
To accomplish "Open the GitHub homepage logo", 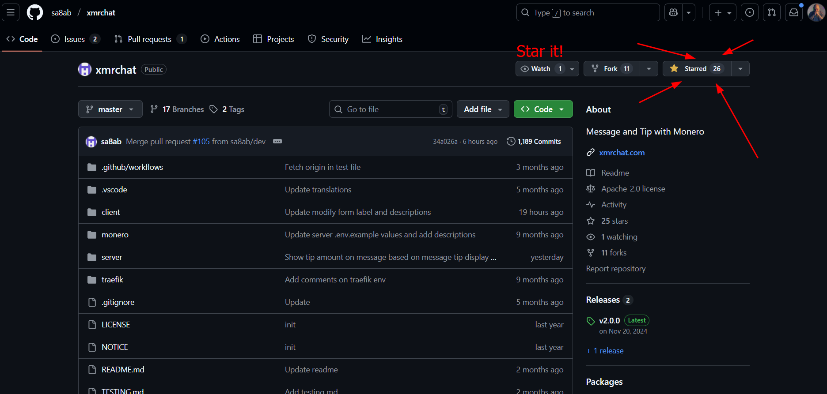I will 35,12.
